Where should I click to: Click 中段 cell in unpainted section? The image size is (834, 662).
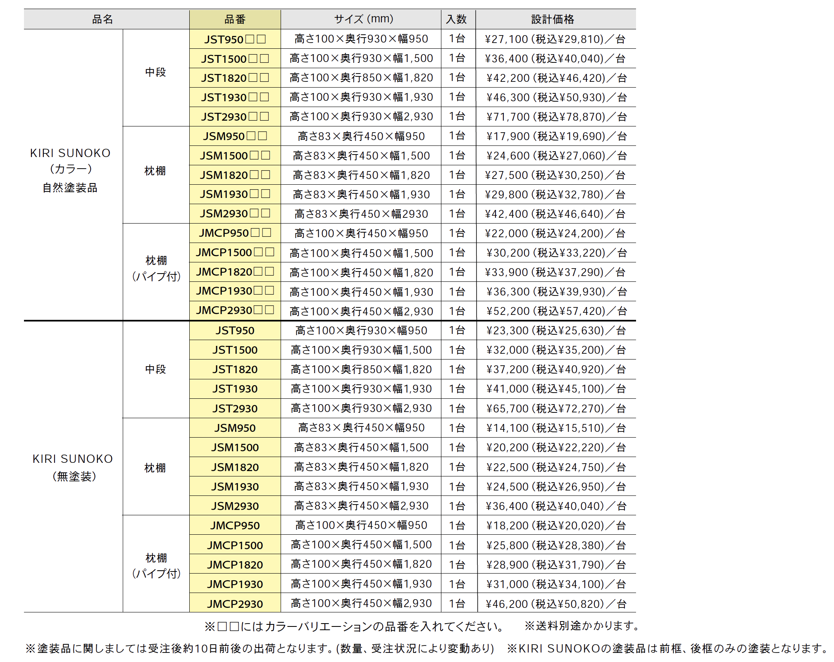(155, 369)
